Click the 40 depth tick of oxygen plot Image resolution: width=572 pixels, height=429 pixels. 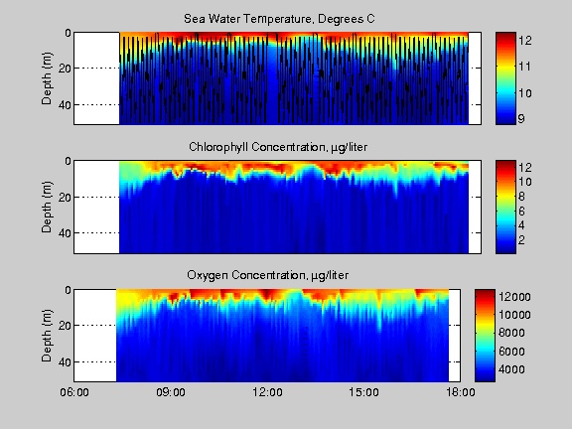[x=65, y=362]
